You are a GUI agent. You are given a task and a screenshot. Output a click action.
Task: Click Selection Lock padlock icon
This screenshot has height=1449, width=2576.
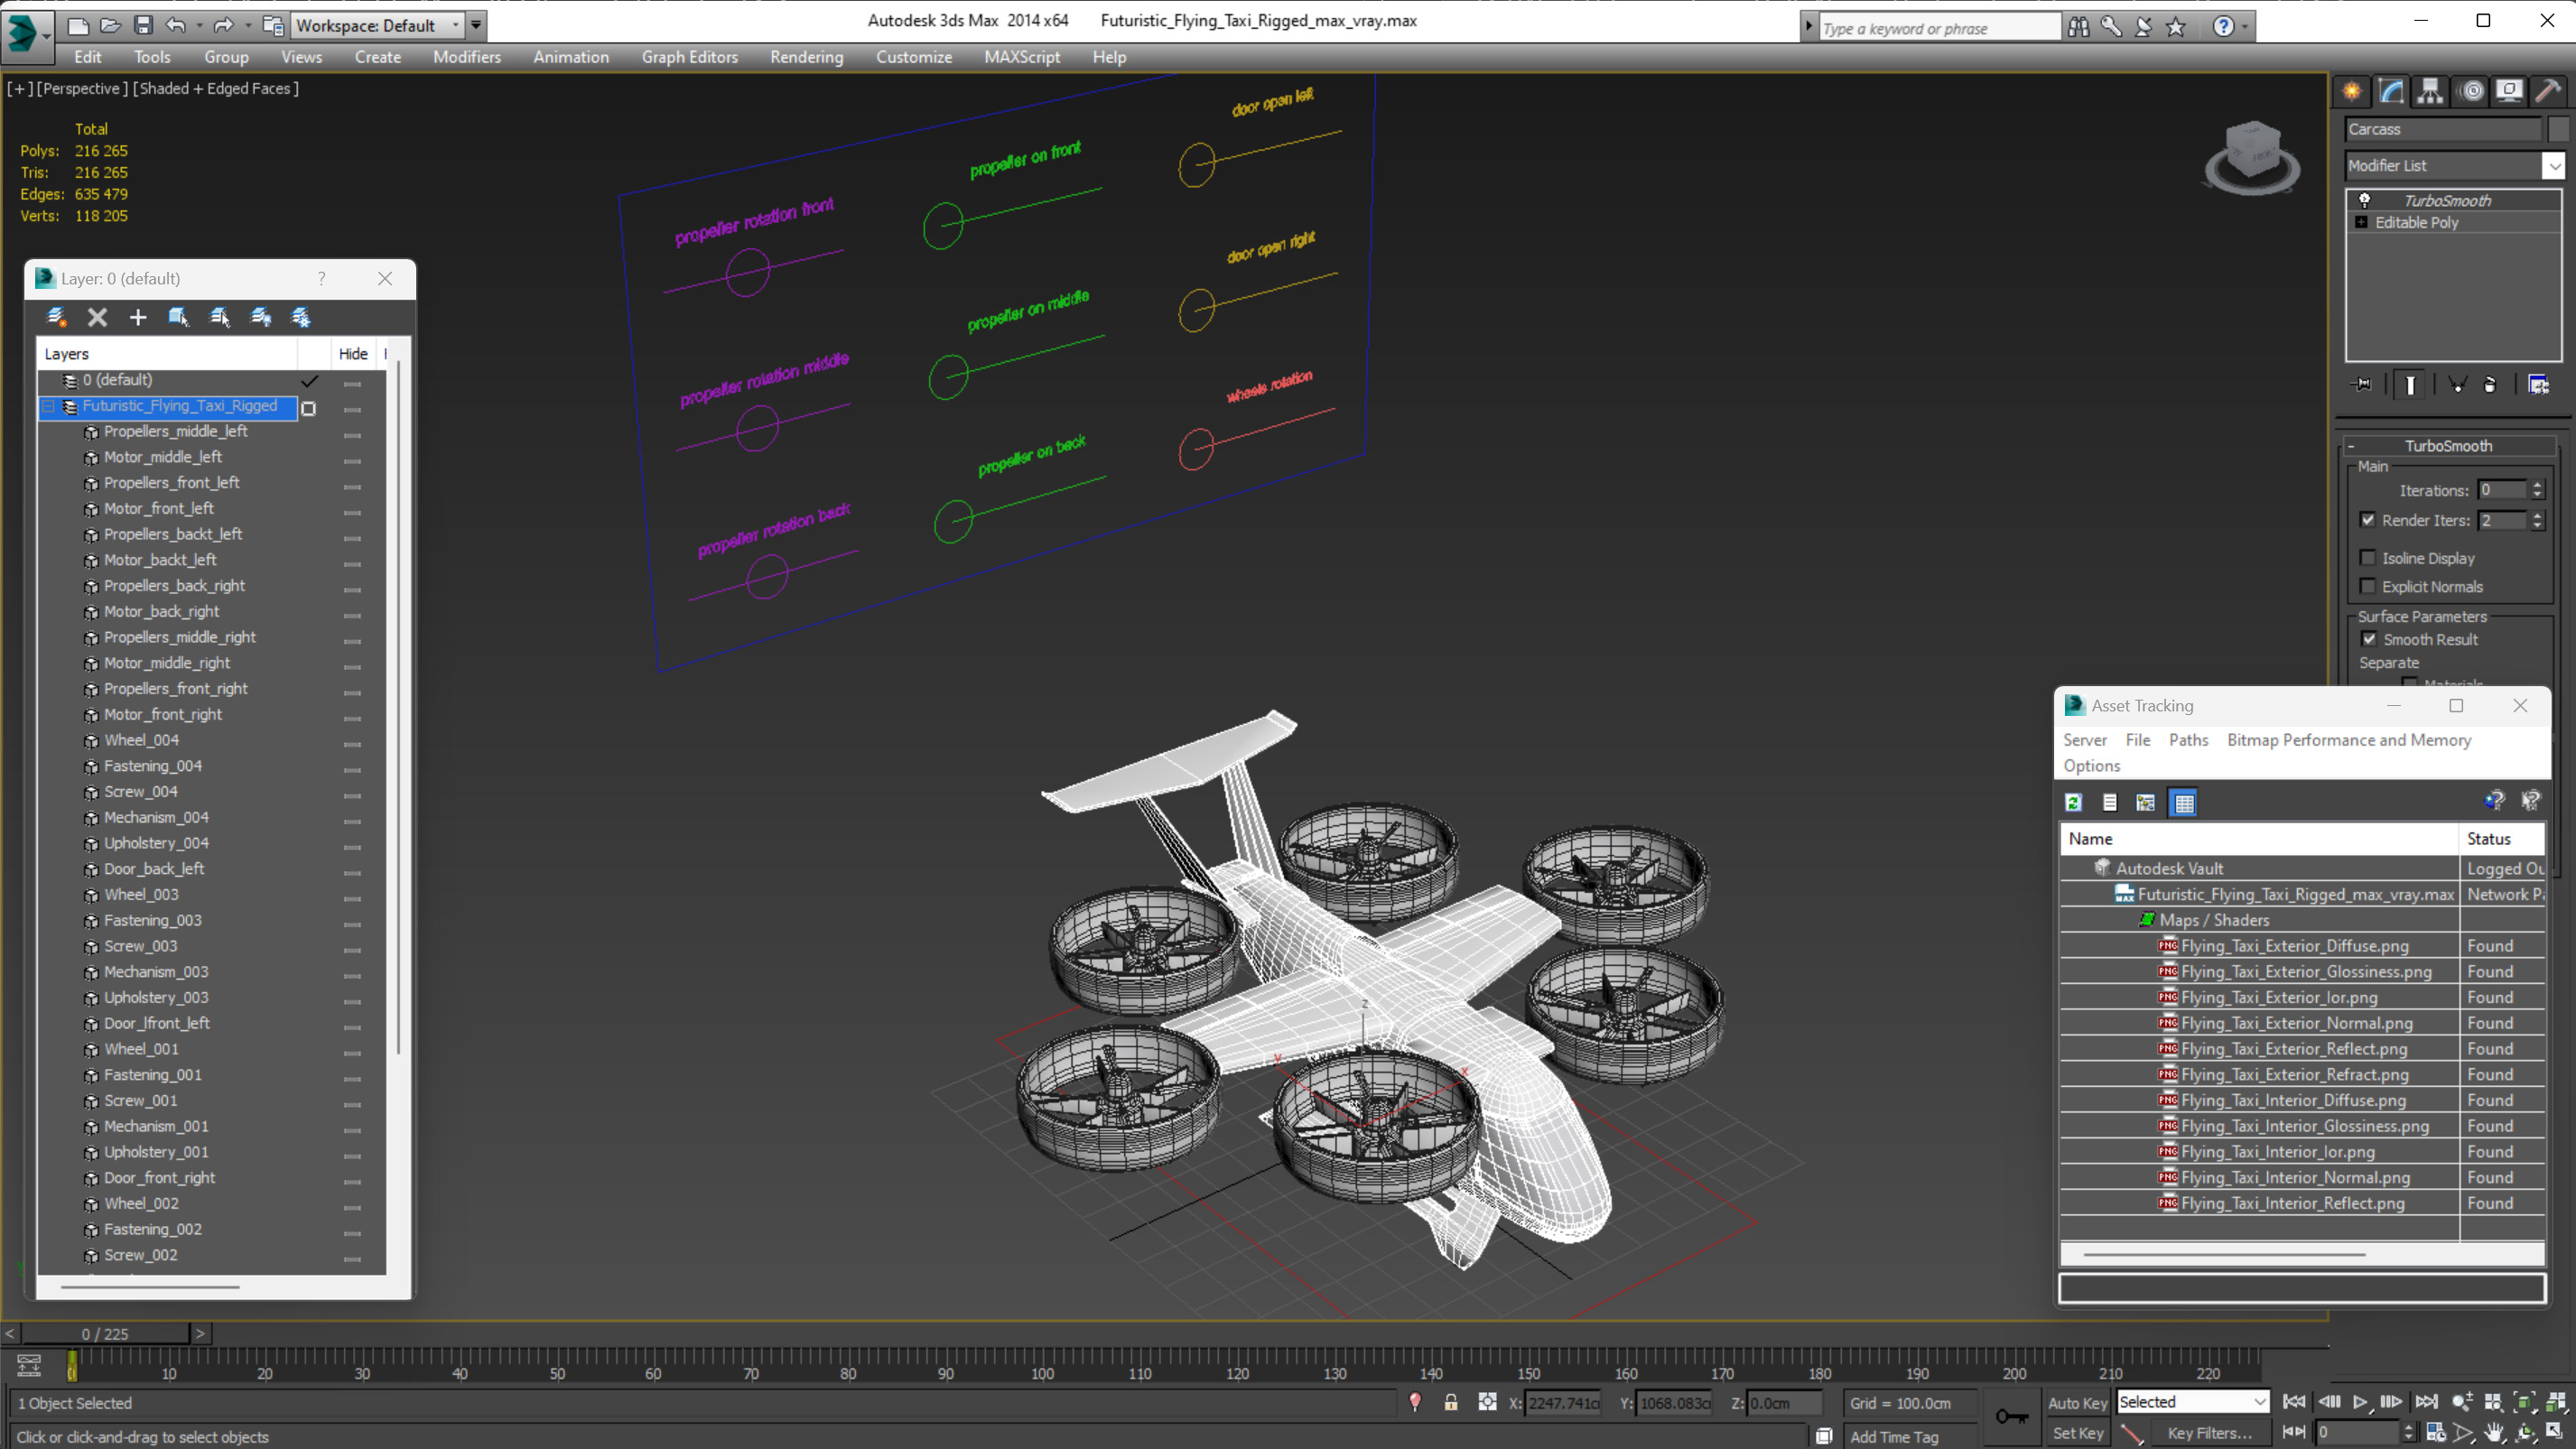[x=1451, y=1402]
